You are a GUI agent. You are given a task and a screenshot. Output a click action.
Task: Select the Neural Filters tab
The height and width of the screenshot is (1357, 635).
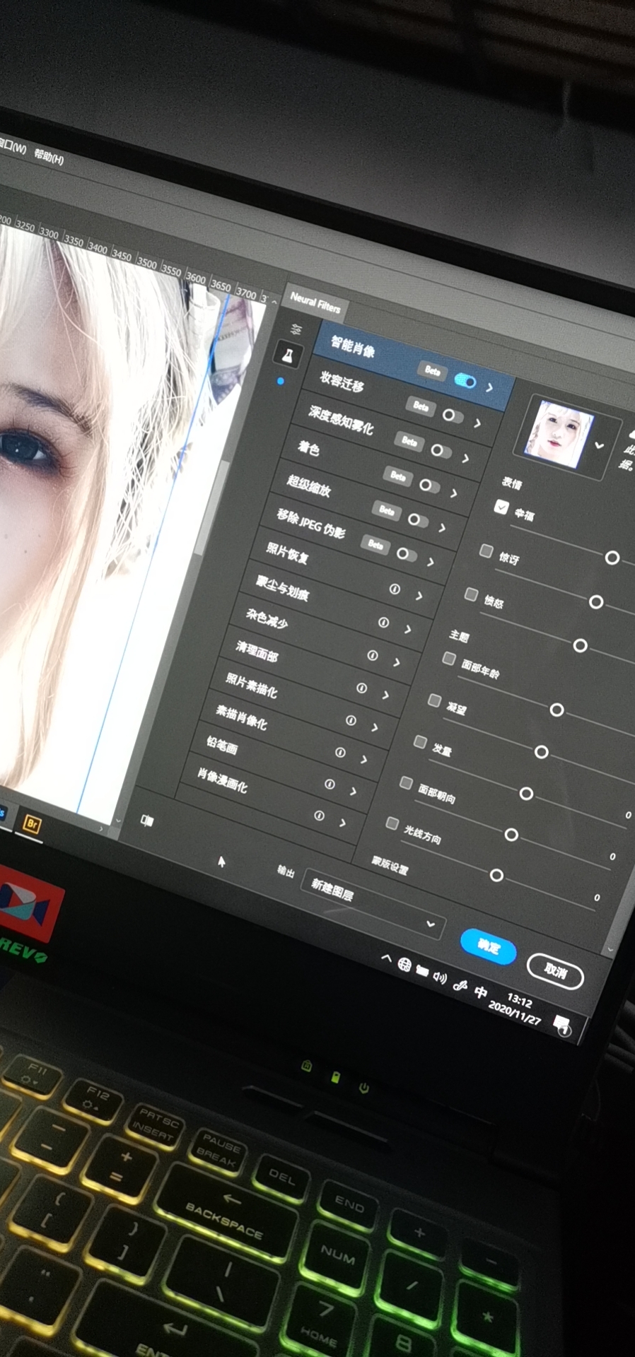[315, 303]
